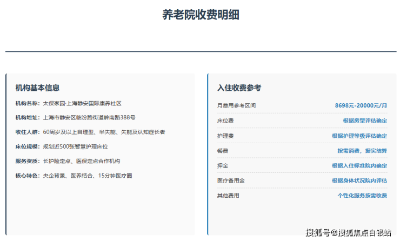The image size is (400, 241).
Task: Click the price 8698元-20000元/月
Action: pos(361,105)
